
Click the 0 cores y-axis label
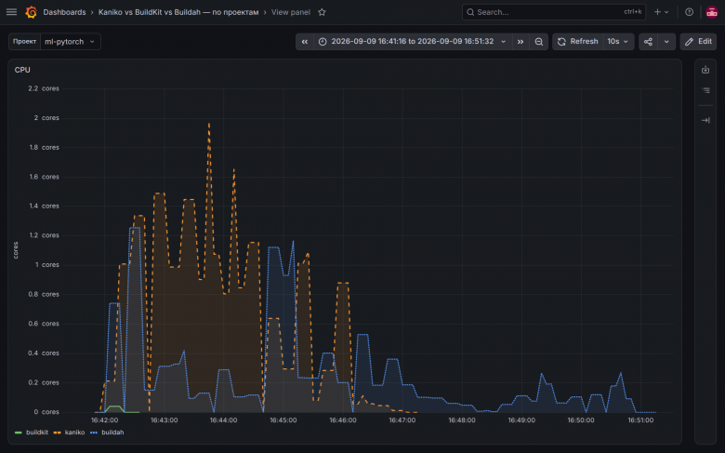click(46, 412)
